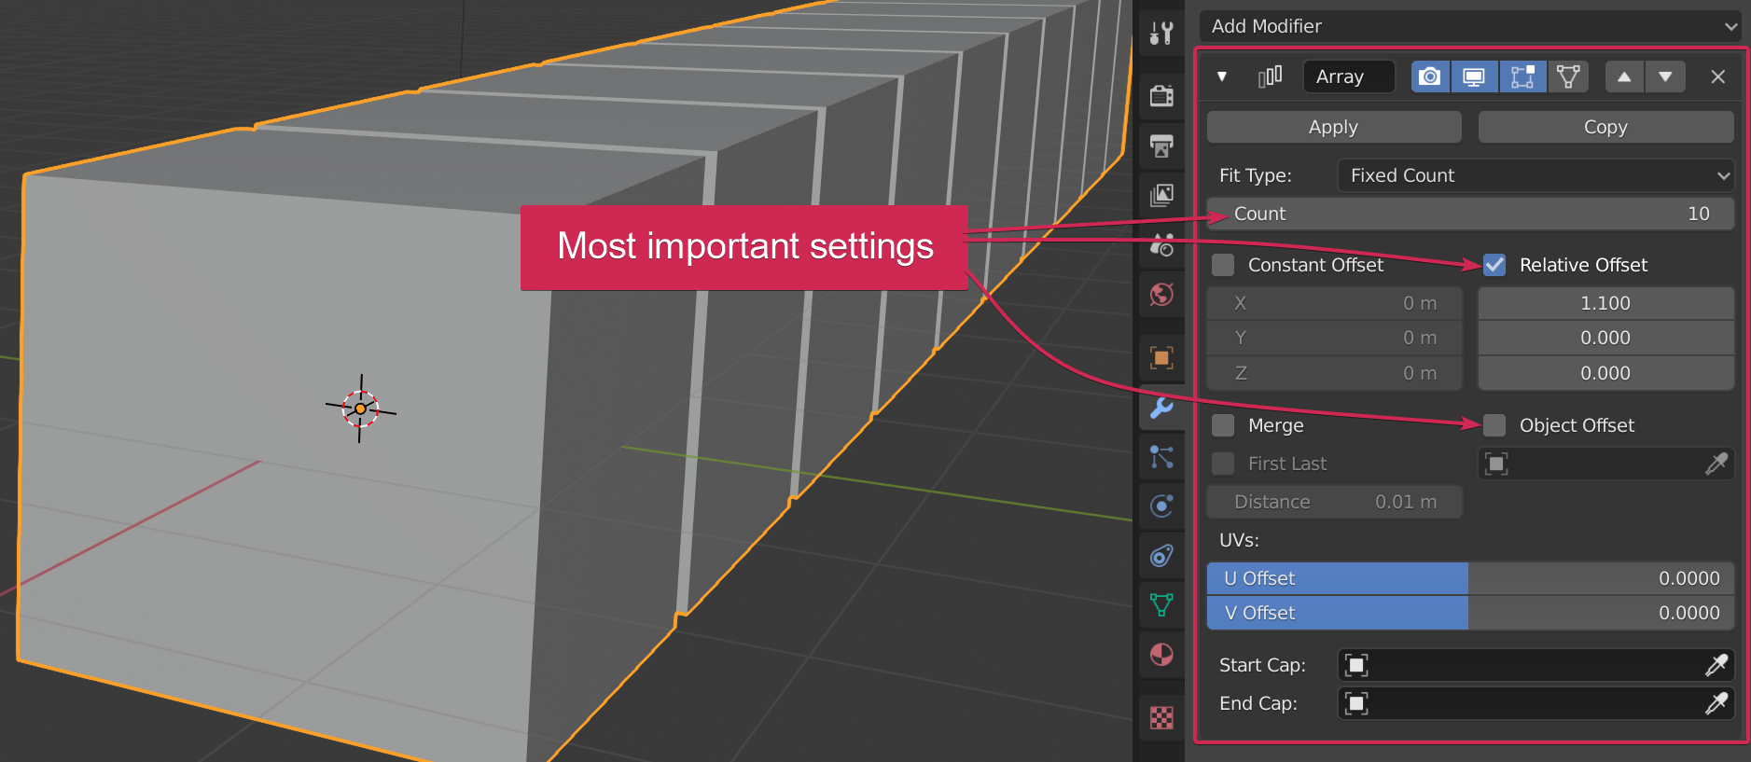Click the Relative Offset Z value field
The image size is (1751, 762).
pos(1605,373)
